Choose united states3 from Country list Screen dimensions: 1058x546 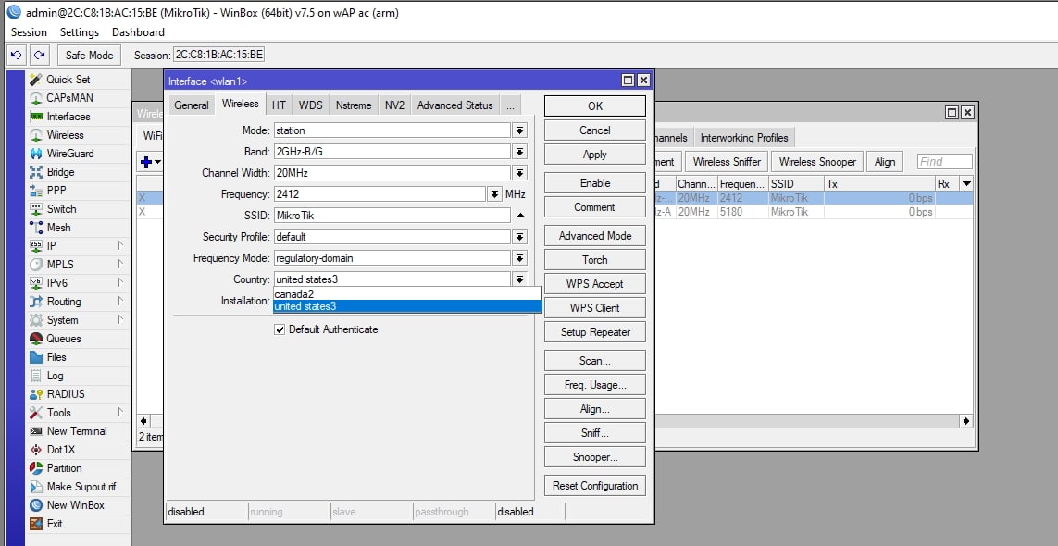pos(407,306)
